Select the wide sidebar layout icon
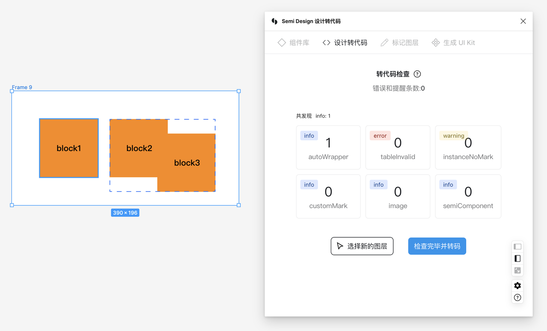This screenshot has width=547, height=331. point(518,247)
